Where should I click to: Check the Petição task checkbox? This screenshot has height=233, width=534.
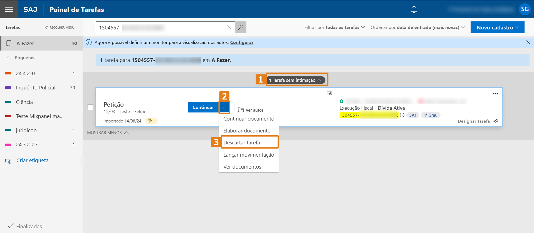90,107
